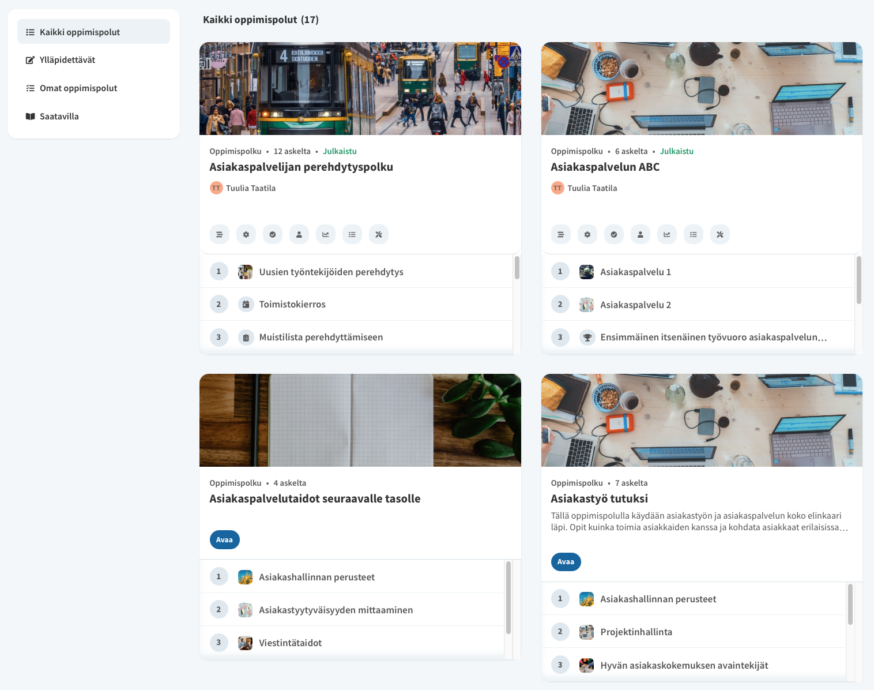Viewport: 874px width, 690px height.
Task: Click the calendar icon beside Toimistokierros
Action: pos(246,305)
